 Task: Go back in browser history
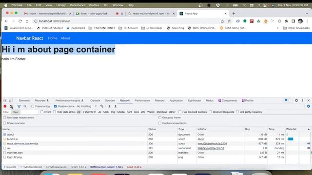click(6, 21)
